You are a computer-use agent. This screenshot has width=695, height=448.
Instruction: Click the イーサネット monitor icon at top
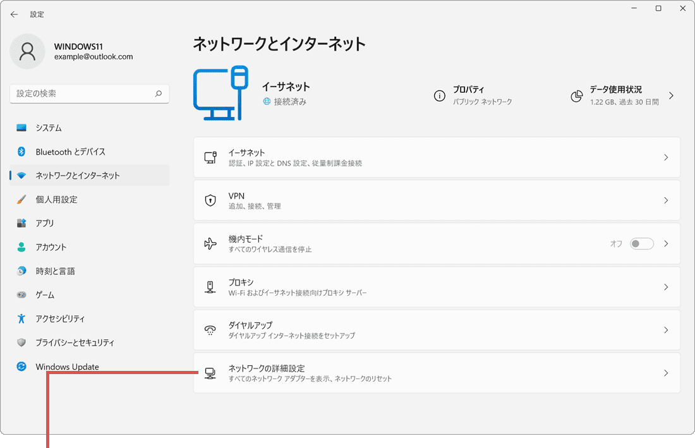point(220,93)
